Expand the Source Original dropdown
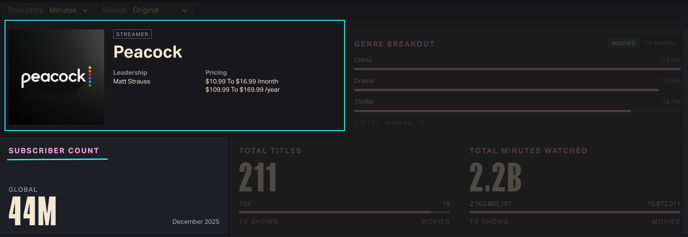688x237 pixels. point(160,10)
